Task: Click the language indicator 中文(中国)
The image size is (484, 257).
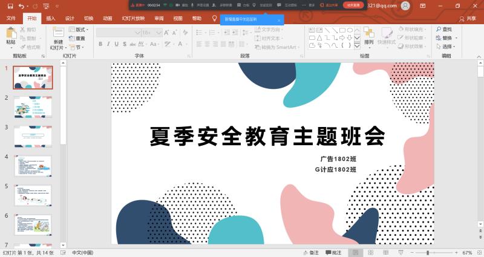Action: point(82,252)
